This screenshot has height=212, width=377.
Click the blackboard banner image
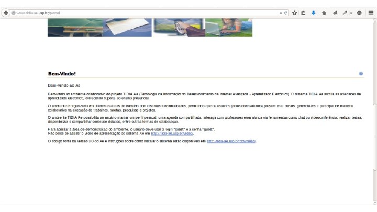(75, 28)
